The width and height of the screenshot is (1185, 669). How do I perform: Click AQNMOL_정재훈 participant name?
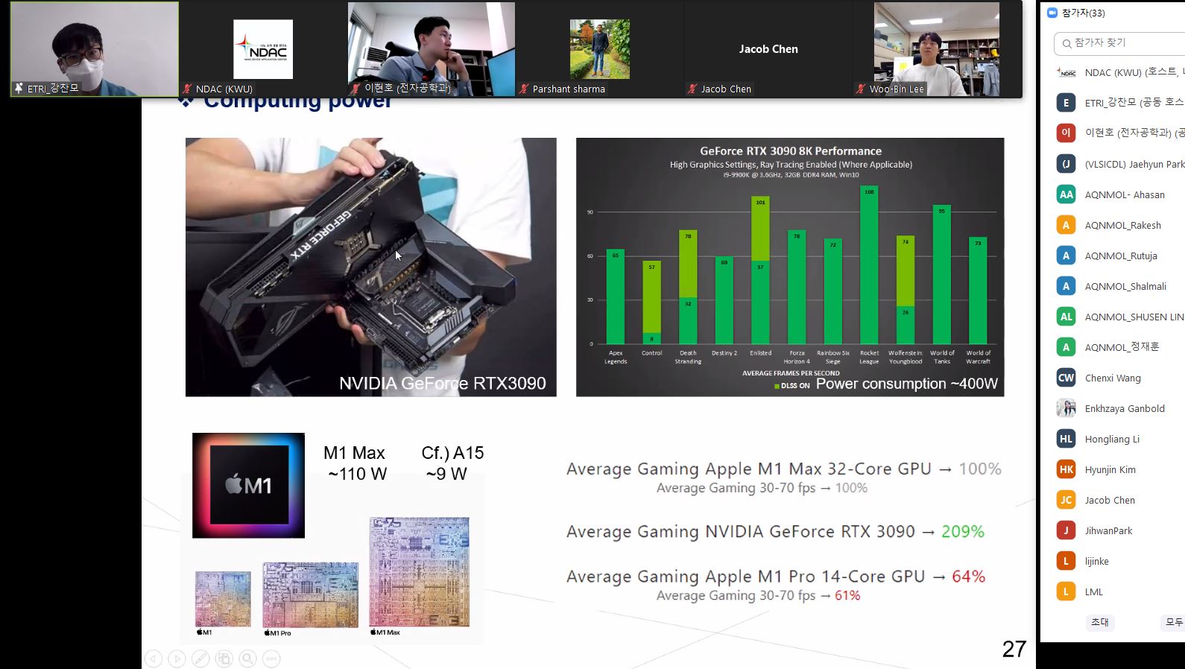pos(1122,347)
